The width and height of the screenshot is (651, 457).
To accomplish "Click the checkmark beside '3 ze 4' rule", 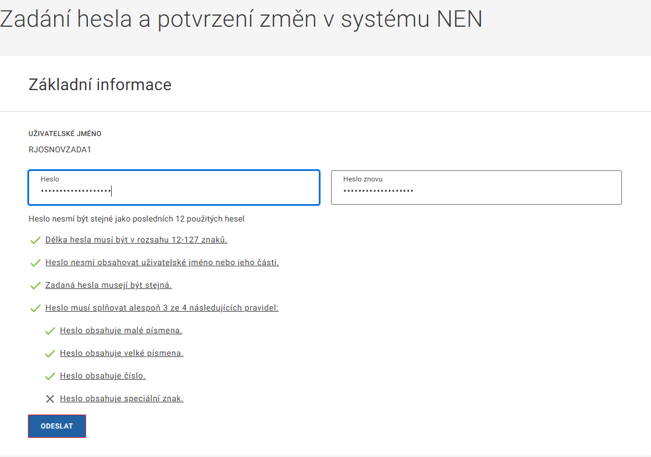I will click(x=35, y=308).
